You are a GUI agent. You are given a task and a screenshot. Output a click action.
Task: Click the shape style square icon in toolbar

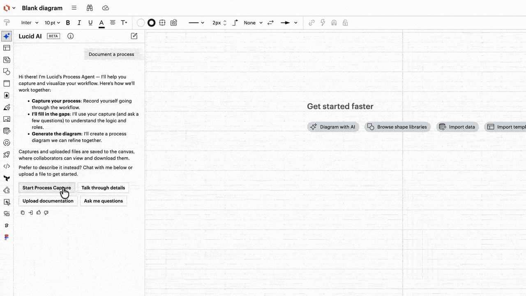coord(163,23)
